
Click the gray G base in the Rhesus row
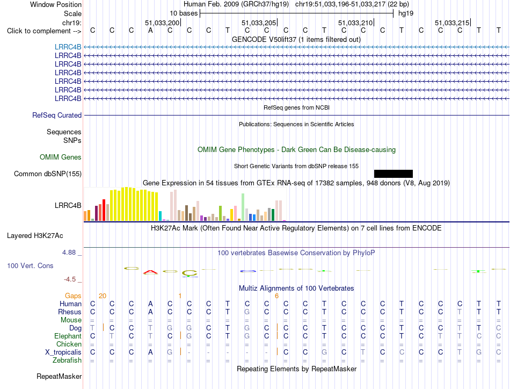tap(247, 312)
